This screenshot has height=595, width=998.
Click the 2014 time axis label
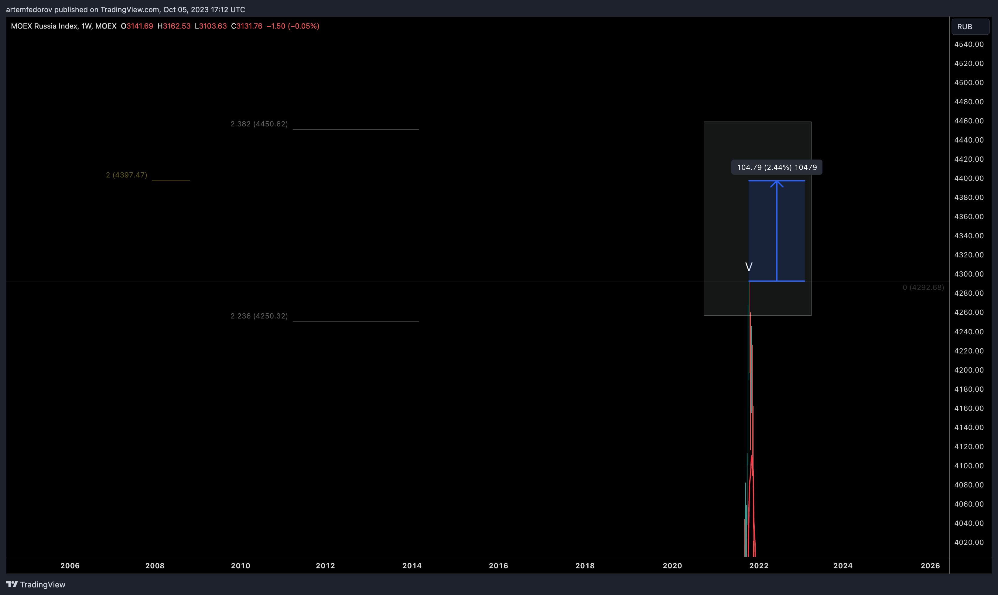[x=412, y=566]
